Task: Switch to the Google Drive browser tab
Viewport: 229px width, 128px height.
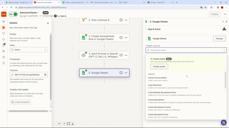Action: click(x=18, y=2)
